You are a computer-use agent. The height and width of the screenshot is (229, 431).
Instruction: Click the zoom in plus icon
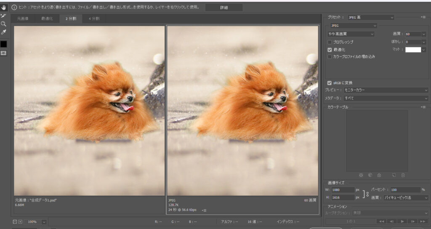[20, 221]
